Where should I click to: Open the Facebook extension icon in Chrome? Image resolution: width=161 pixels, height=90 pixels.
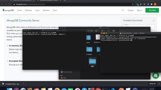pos(148,4)
